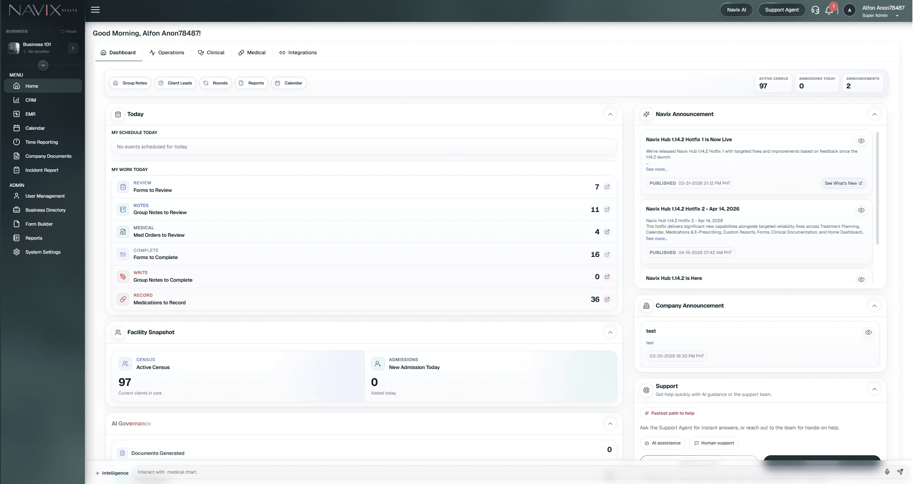The image size is (913, 484).
Task: Open Company Documents from sidebar
Action: coord(43,156)
